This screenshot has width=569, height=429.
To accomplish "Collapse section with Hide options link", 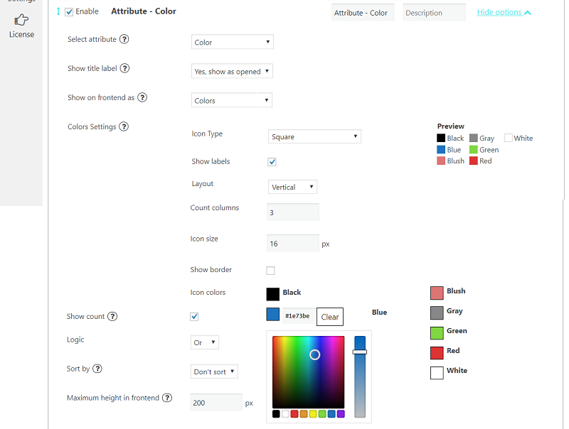I will click(x=504, y=13).
